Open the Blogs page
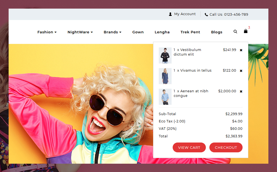 tap(217, 32)
